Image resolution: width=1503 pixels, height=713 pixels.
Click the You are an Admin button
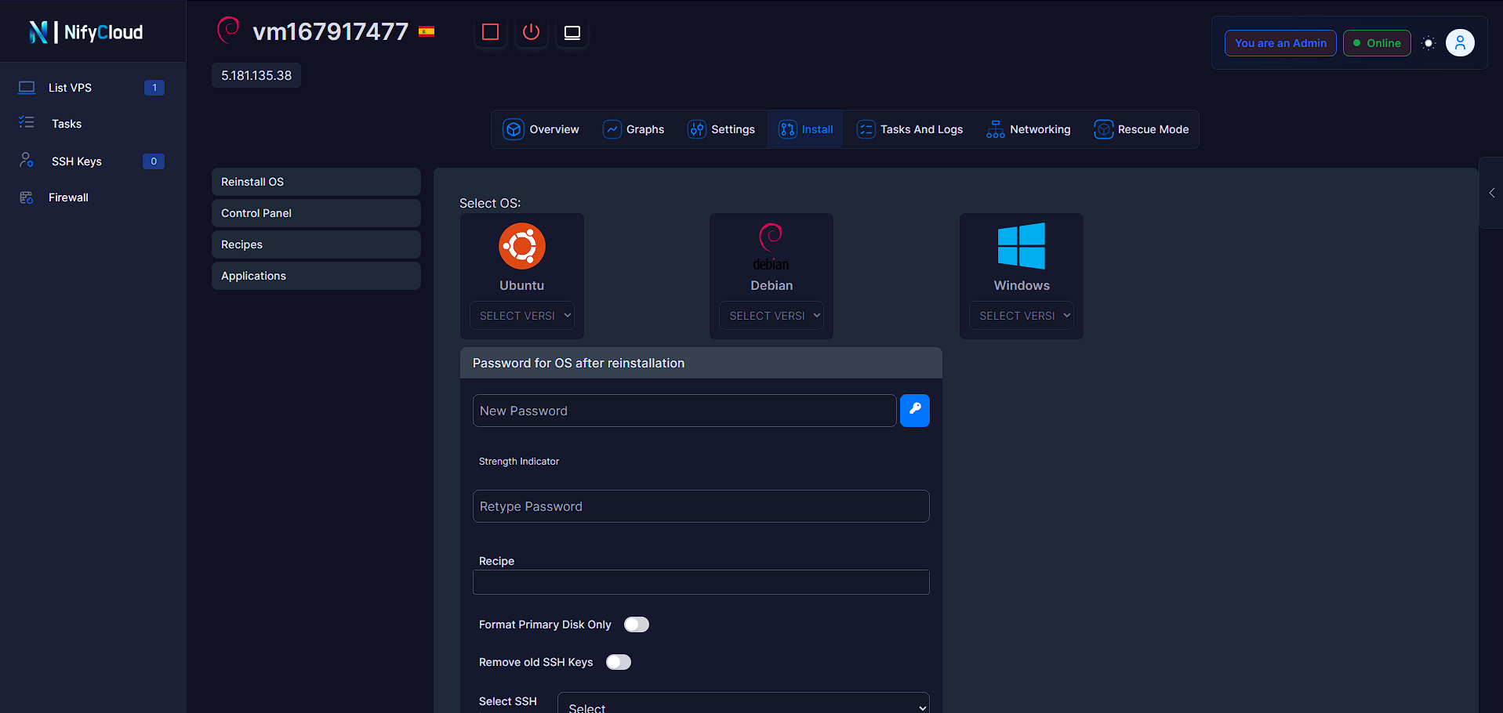point(1280,43)
